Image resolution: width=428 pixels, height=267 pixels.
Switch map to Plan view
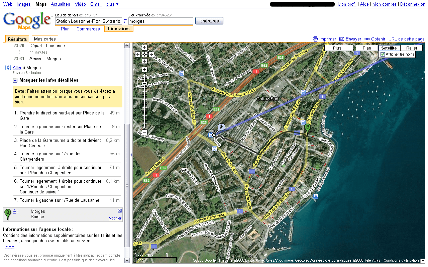366,48
